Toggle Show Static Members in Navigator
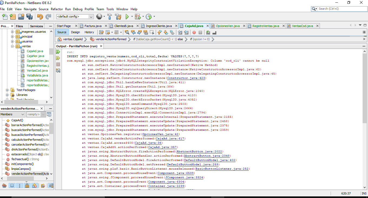 [x=19, y=186]
